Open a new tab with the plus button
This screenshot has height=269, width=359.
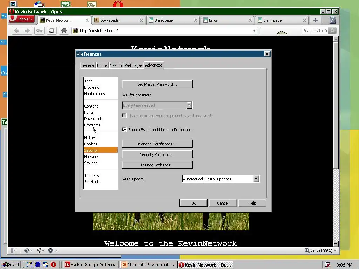pos(315,20)
